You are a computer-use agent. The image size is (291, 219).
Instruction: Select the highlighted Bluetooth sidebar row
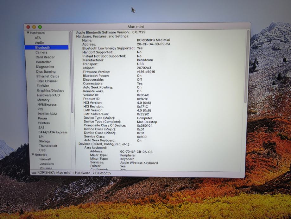pyautogui.click(x=47, y=47)
